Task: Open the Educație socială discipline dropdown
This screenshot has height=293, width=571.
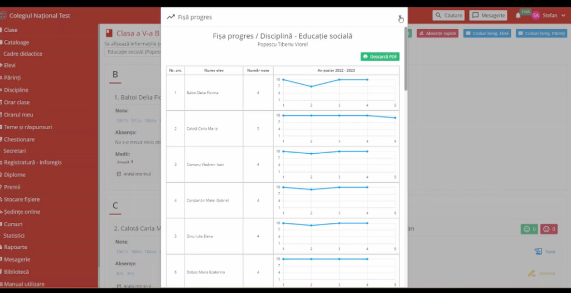Action: click(x=133, y=52)
